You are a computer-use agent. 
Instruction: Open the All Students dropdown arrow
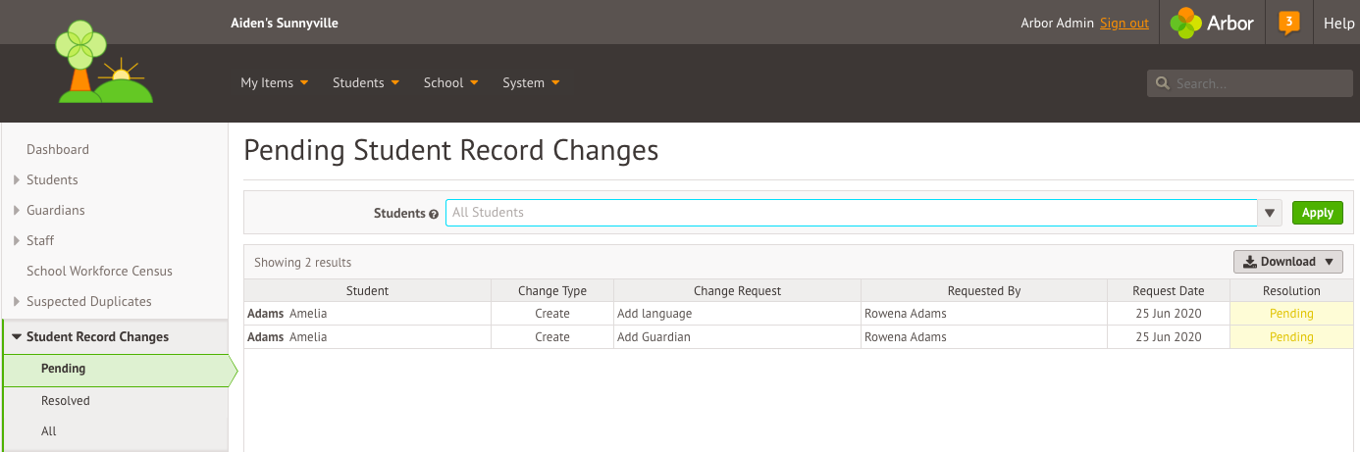(x=1271, y=213)
